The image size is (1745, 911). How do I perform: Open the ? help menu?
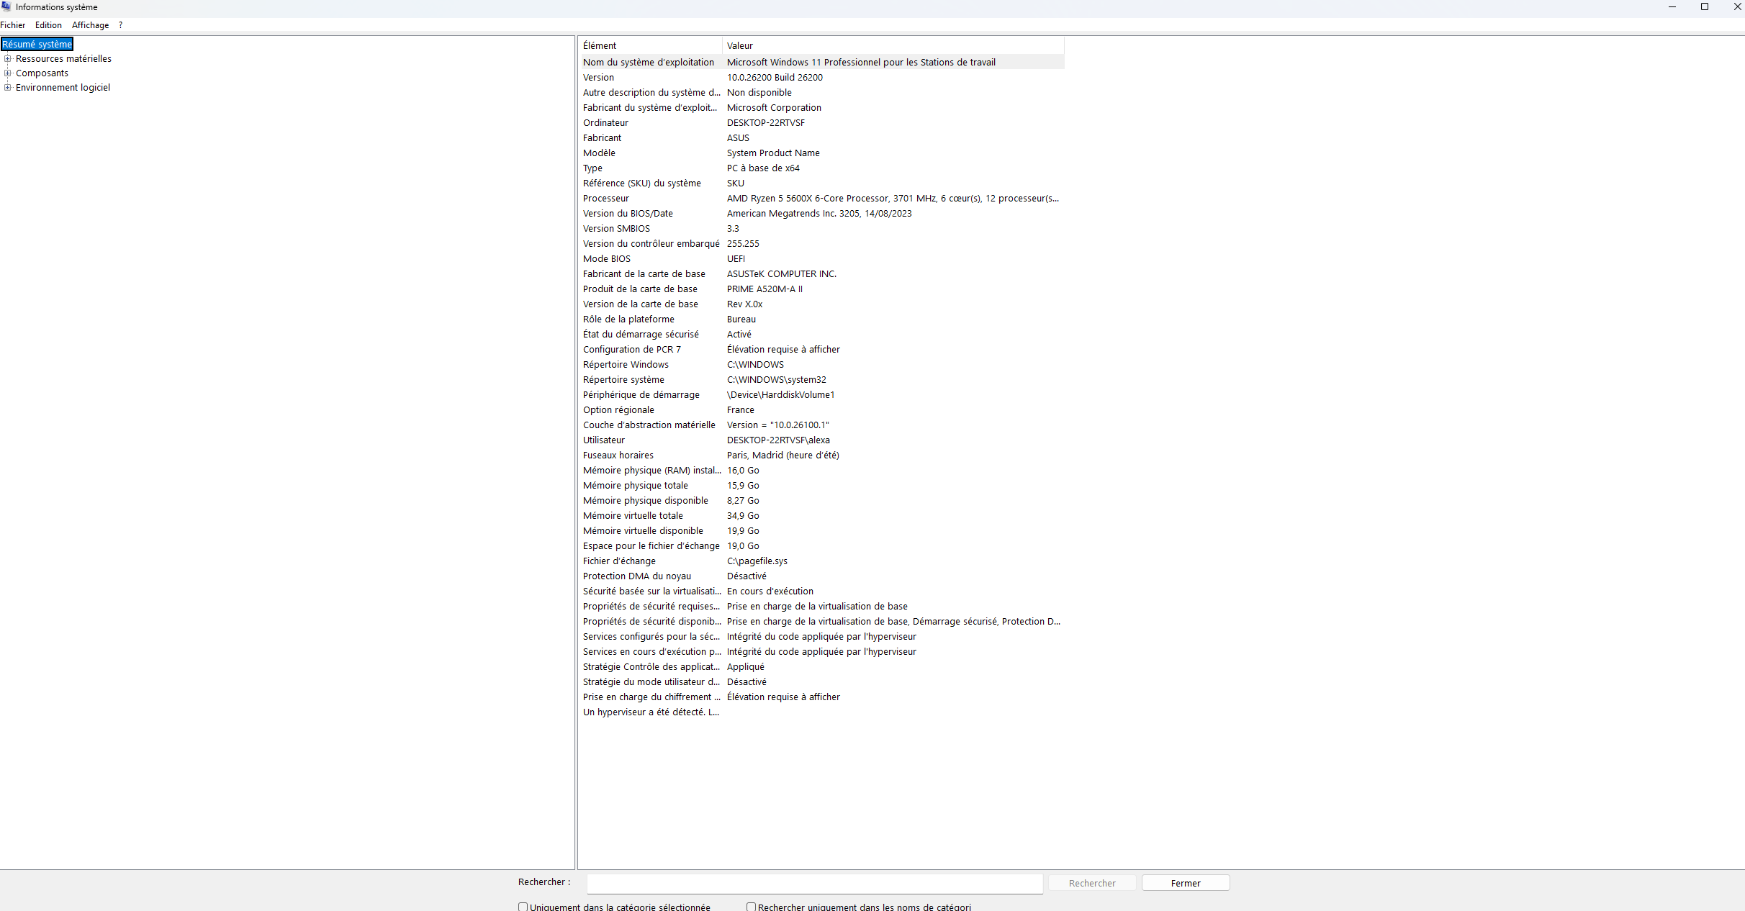pos(120,25)
